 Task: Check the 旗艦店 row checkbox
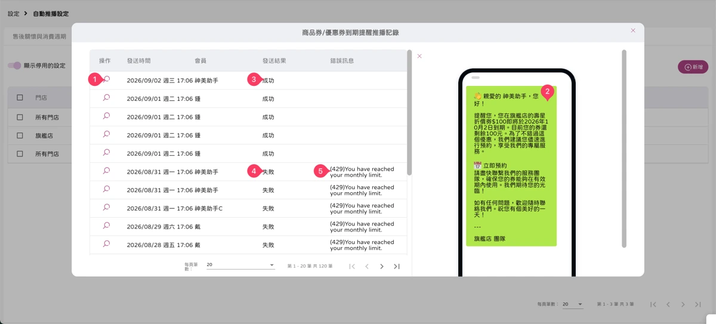pos(20,135)
